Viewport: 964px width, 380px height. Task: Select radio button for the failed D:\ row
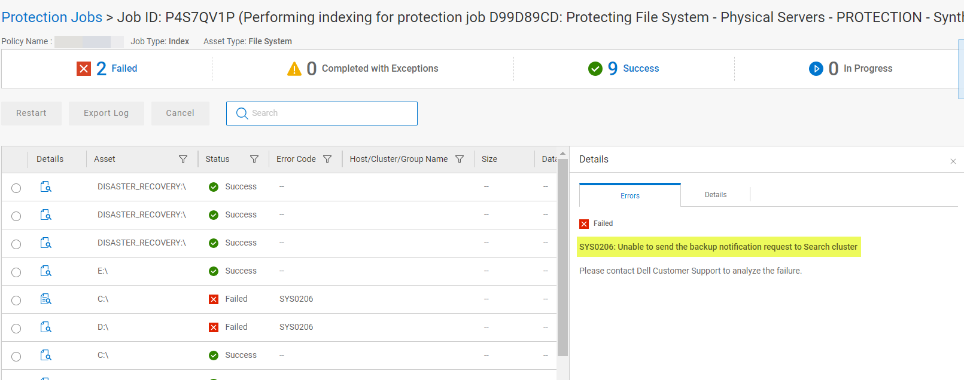point(16,327)
